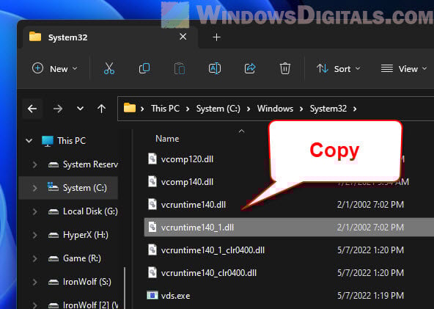Expand the Game (R:) node

(x=34, y=258)
